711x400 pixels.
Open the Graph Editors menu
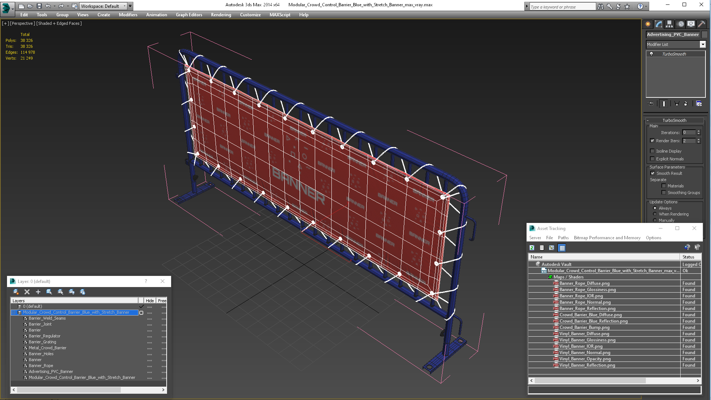[189, 15]
